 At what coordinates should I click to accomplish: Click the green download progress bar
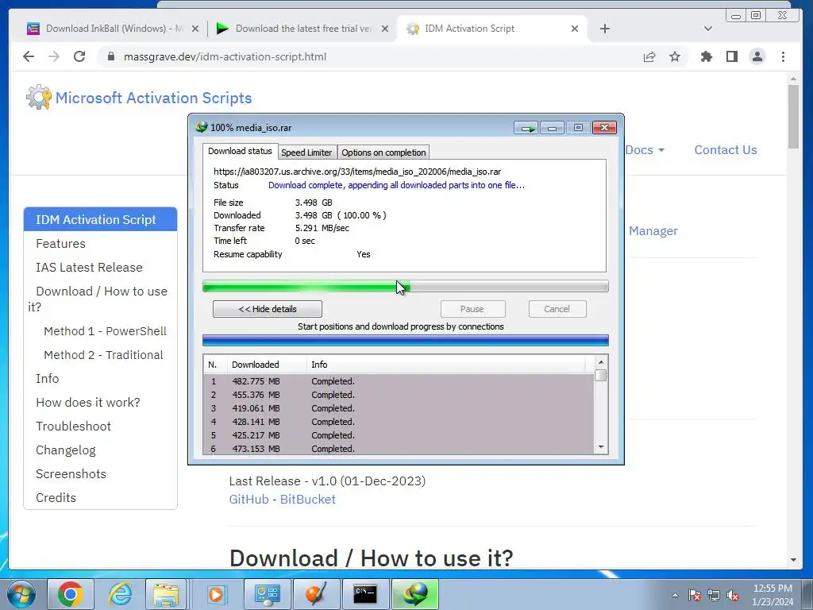coord(406,286)
